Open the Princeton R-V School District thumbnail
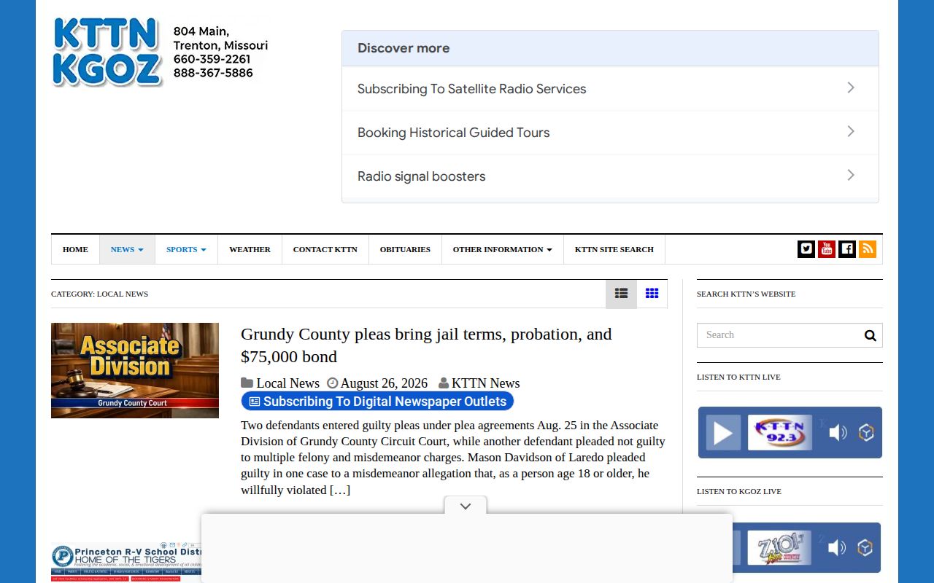934x583 pixels. coord(126,562)
